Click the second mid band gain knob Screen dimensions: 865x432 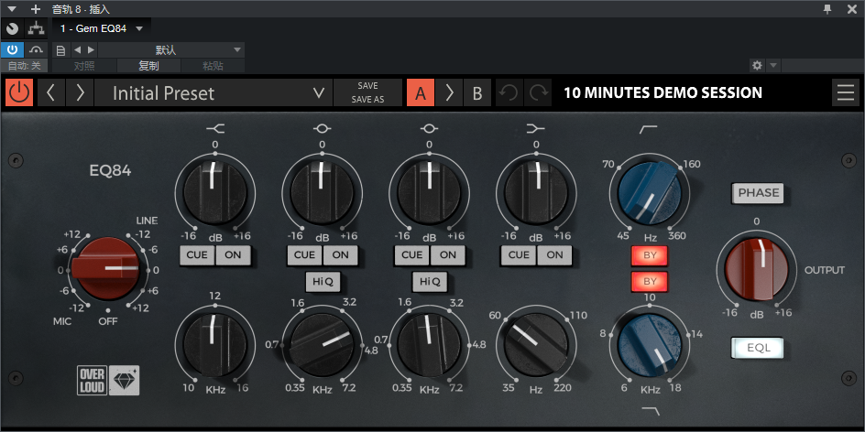click(x=429, y=193)
